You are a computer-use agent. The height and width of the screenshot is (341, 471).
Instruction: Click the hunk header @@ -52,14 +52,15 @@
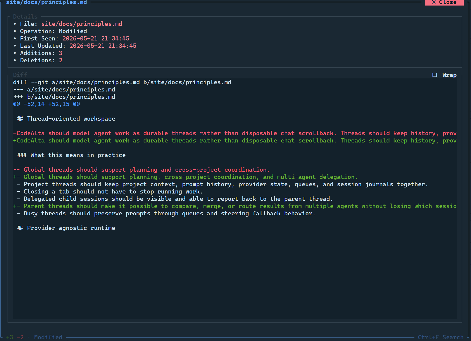(x=47, y=104)
